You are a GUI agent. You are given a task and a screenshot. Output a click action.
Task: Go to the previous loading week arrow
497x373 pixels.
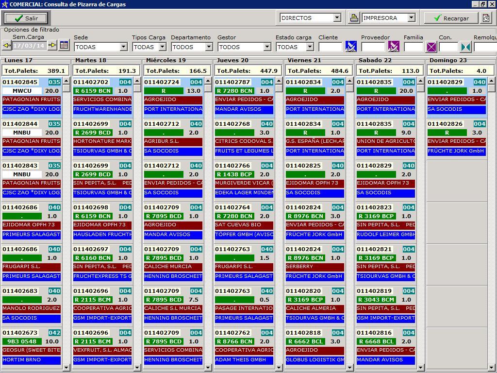click(x=7, y=46)
